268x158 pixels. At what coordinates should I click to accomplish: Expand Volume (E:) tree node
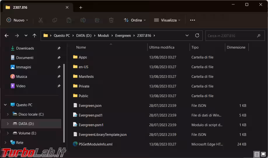8,133
